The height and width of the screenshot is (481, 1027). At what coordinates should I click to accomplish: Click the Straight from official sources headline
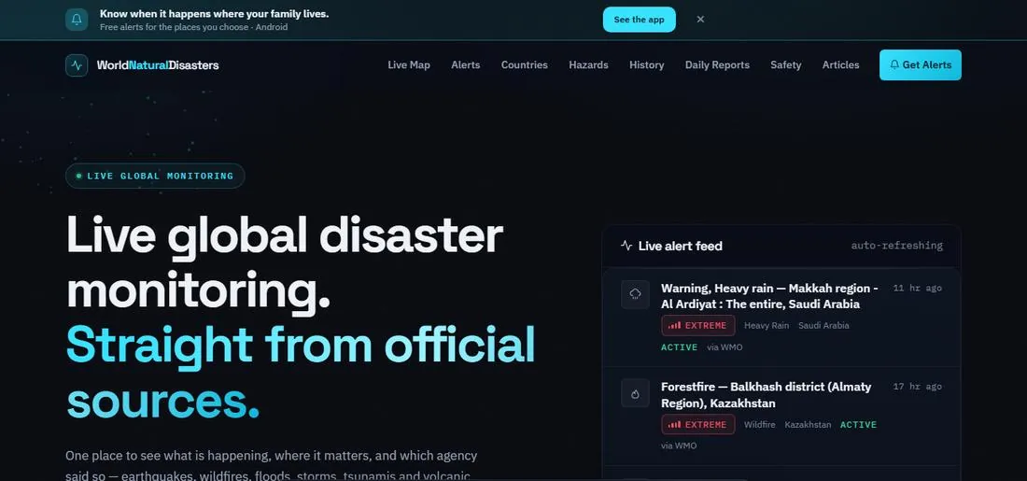301,372
